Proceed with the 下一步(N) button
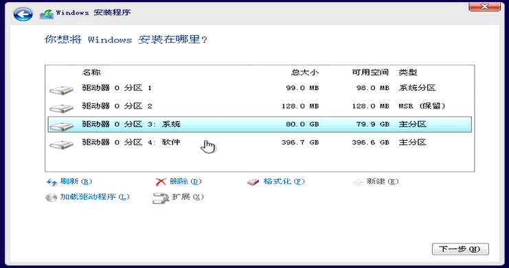The height and width of the screenshot is (268, 509). pyautogui.click(x=460, y=249)
